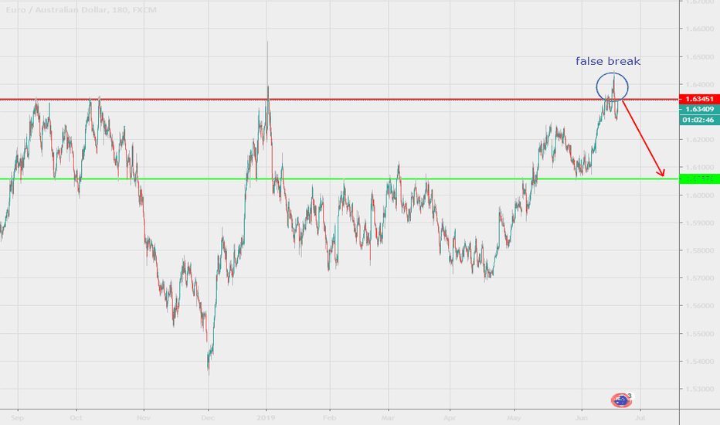720x425 pixels.
Task: Click the 1.59000 price axis label
Action: [x=700, y=223]
